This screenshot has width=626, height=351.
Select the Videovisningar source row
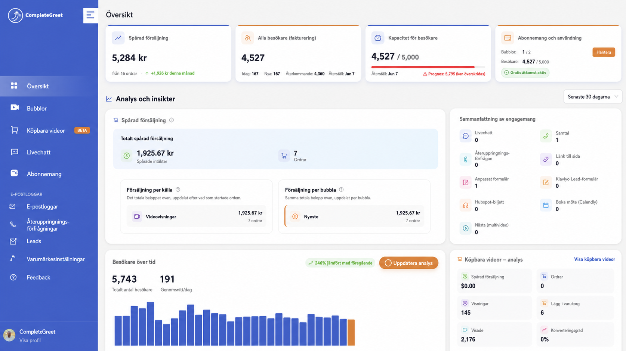pos(197,216)
